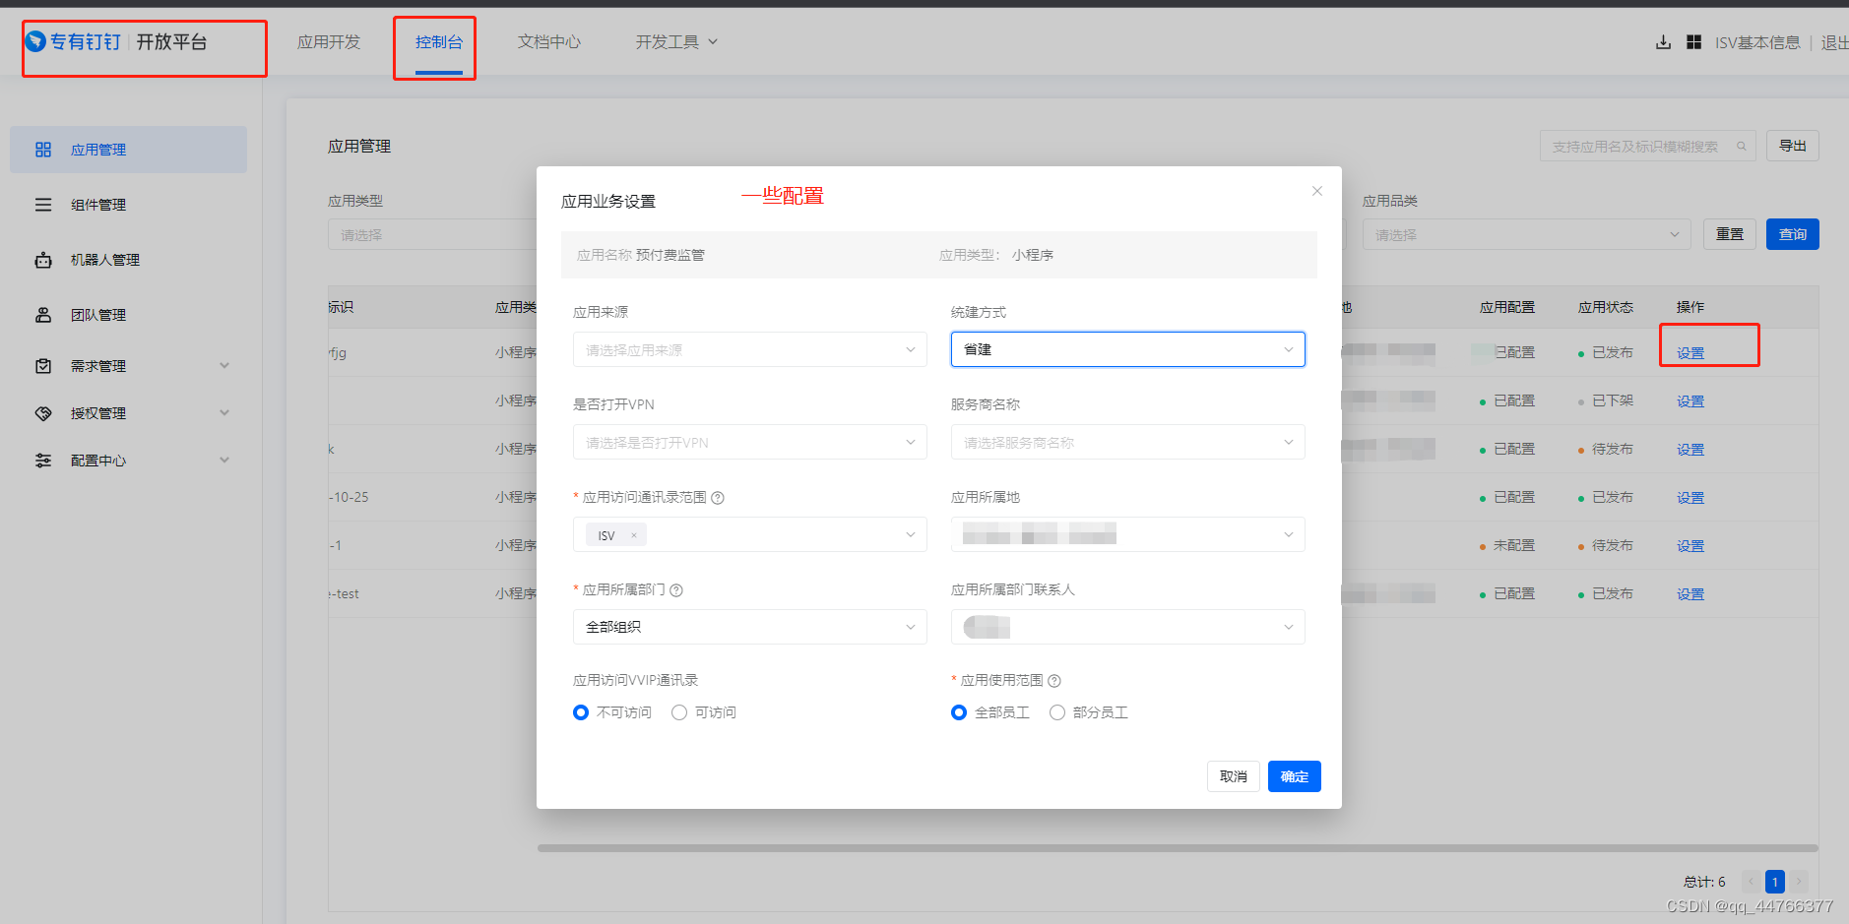Select the 可访问 radio option
This screenshot has width=1849, height=924.
point(679,712)
